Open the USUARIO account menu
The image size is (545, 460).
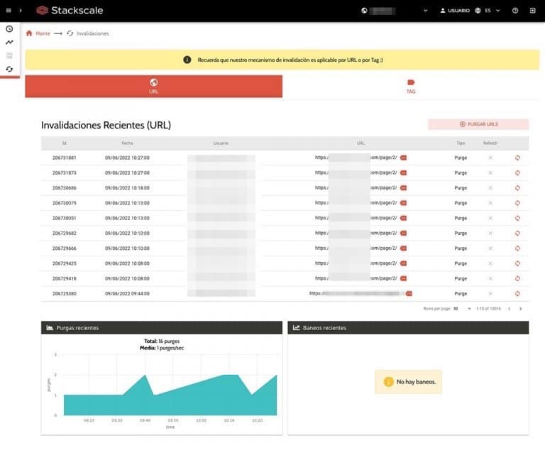454,11
